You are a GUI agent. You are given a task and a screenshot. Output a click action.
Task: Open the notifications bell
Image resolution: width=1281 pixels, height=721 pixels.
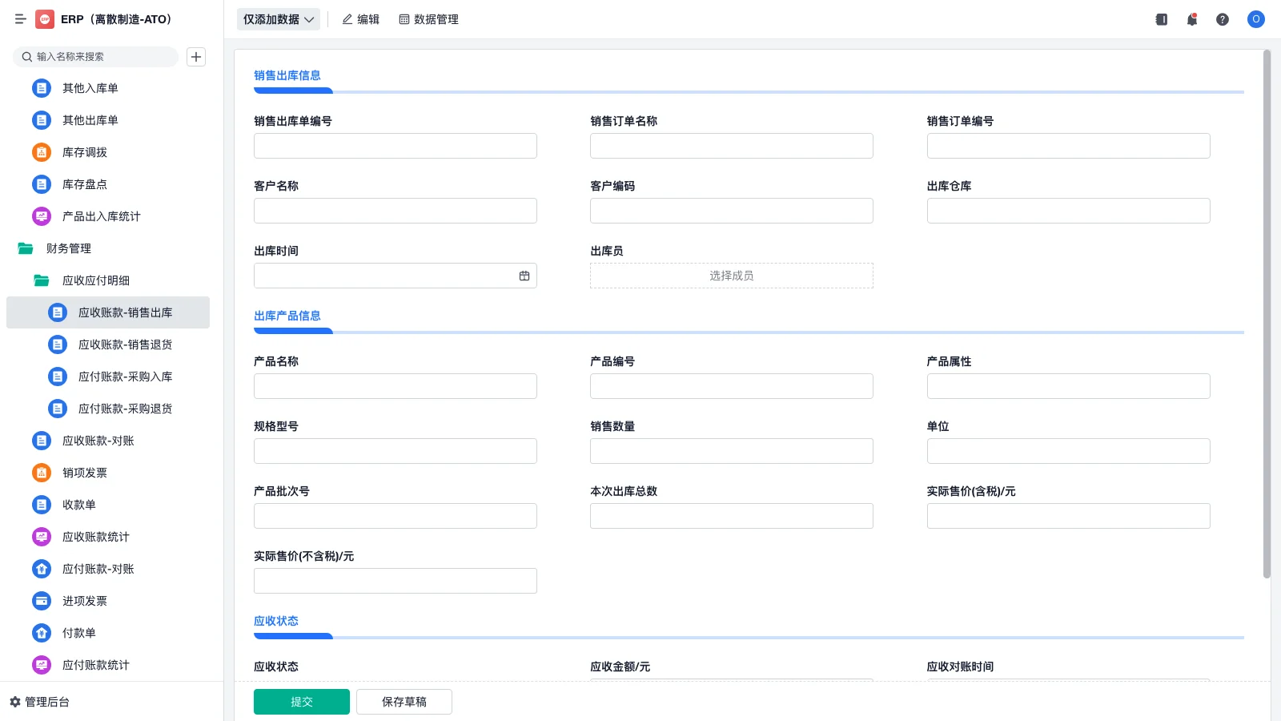[x=1191, y=19]
